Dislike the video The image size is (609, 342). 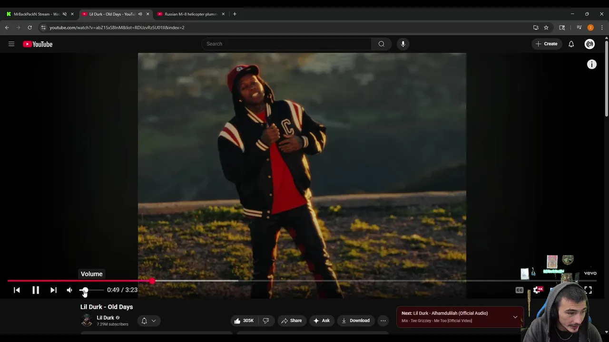tap(266, 321)
